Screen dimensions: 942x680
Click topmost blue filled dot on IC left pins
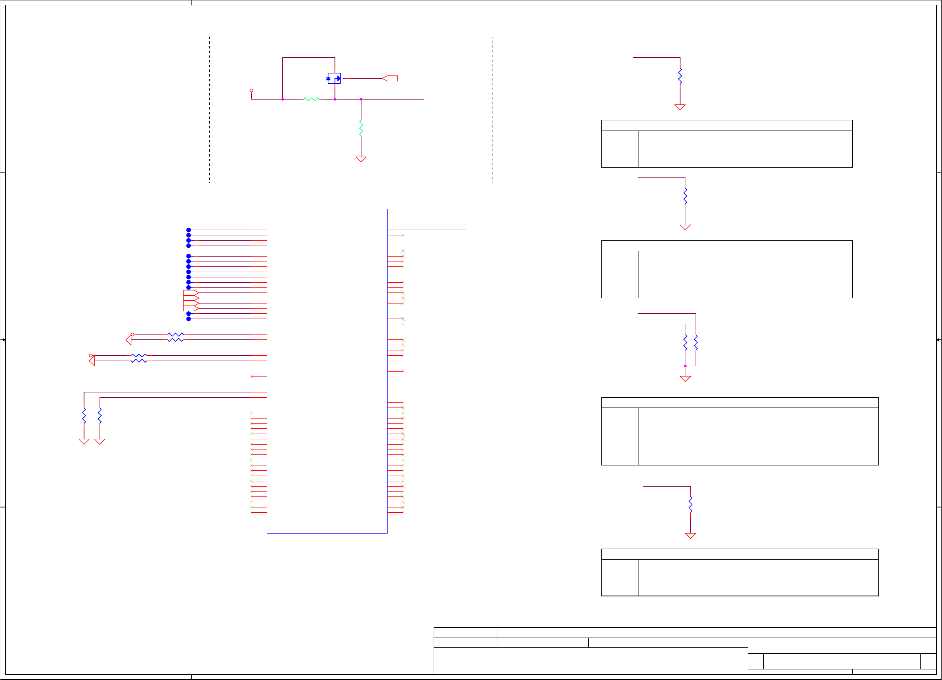tap(188, 230)
